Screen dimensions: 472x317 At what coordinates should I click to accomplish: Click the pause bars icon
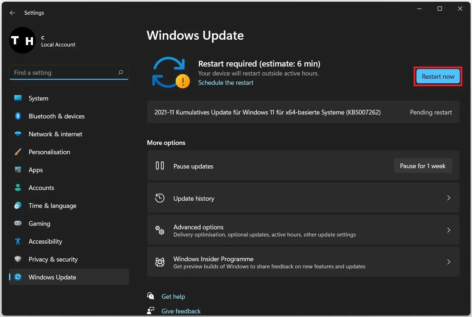[x=160, y=166]
